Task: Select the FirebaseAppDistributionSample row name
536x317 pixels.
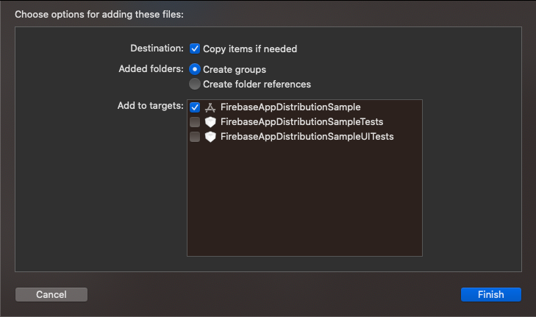Action: (290, 107)
